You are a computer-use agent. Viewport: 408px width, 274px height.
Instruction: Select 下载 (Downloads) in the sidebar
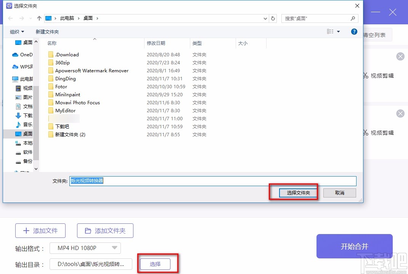pos(27,116)
